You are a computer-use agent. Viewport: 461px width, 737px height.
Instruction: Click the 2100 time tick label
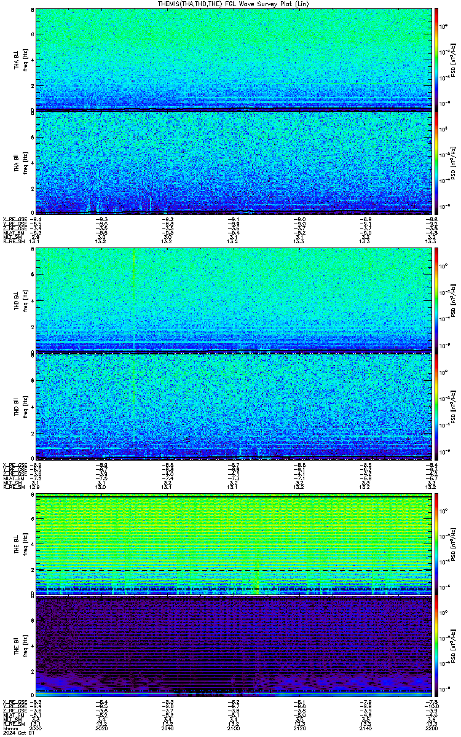(233, 728)
